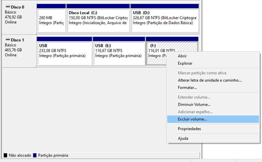Click Excluir volume... menu entry
262x162 pixels.
tap(213, 119)
